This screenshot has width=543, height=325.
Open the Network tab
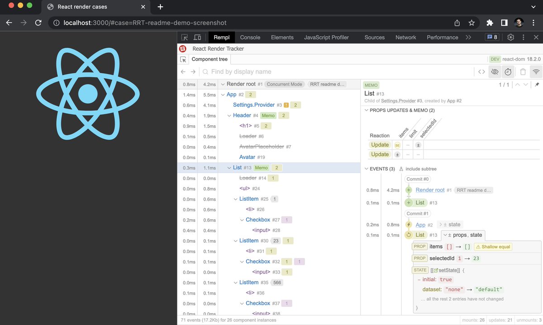406,38
